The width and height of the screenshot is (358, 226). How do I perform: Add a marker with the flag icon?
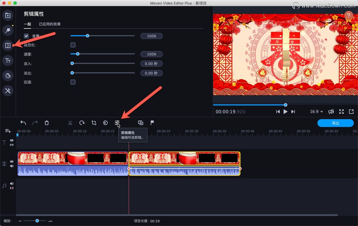152,123
